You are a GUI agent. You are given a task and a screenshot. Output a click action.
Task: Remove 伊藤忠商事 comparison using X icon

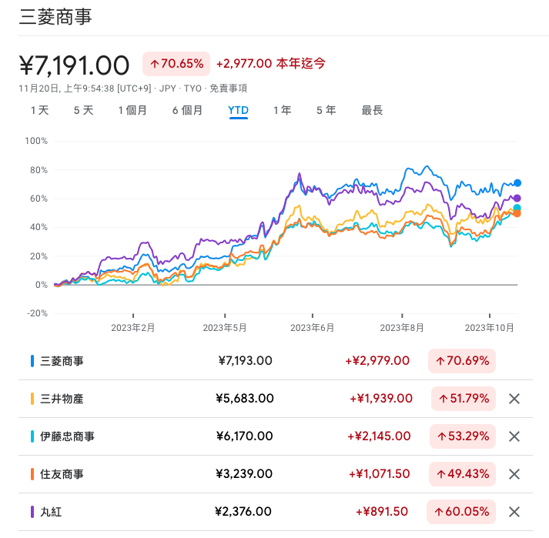pyautogui.click(x=515, y=436)
